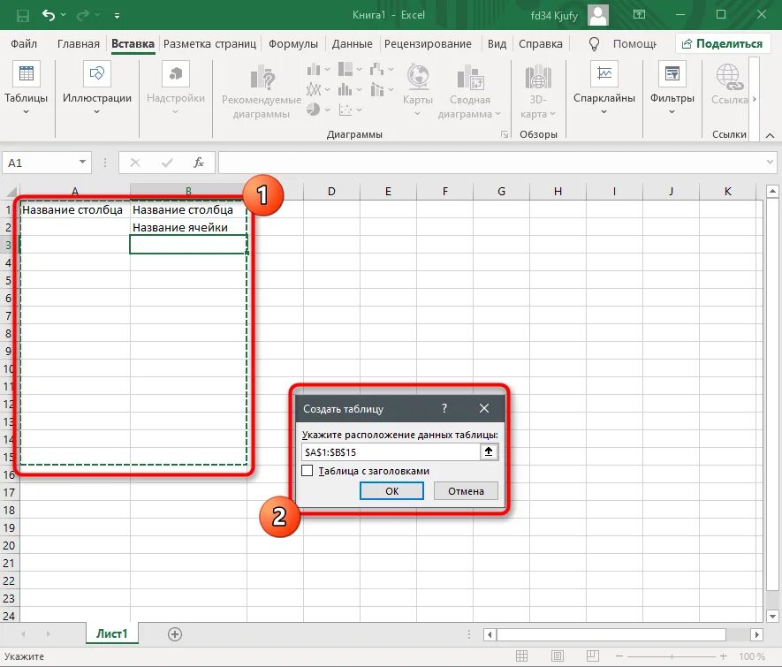
Task: Click the zoom slider
Action: click(672, 656)
